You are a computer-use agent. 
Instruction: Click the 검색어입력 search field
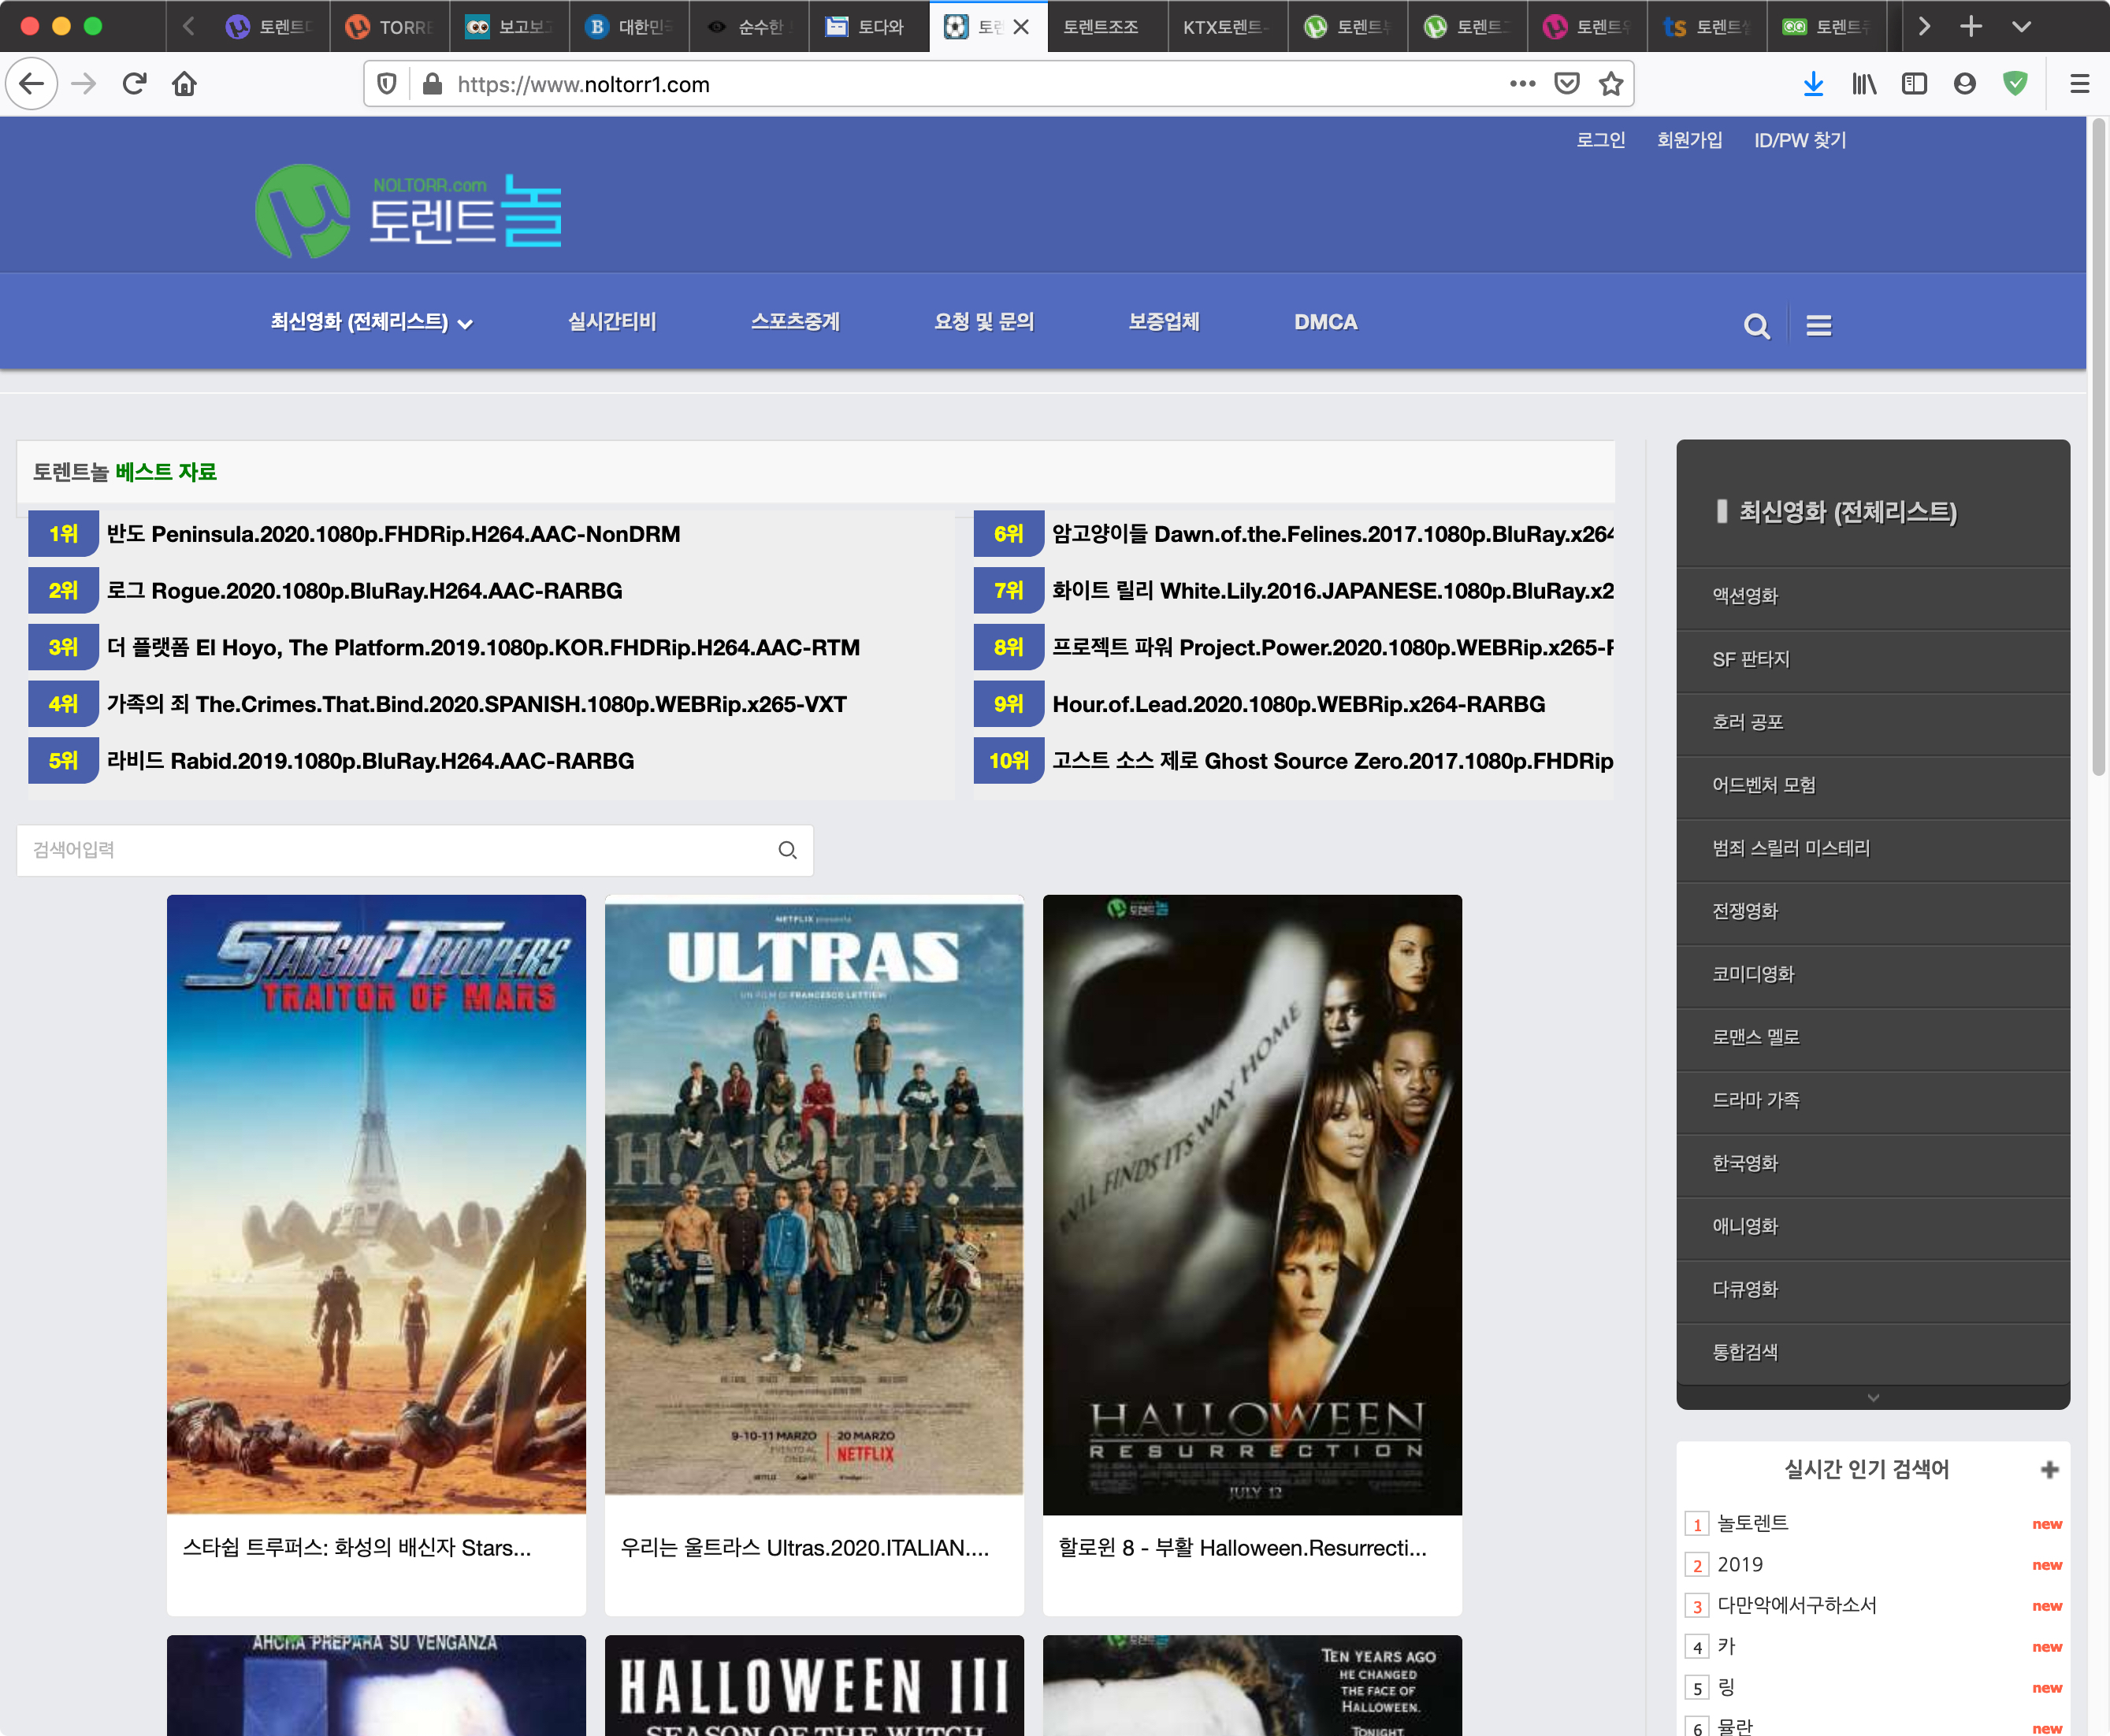400,850
